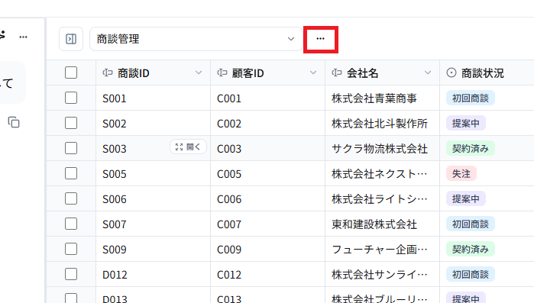Screen dimensions: 534x303
Task: Click the S002 cell
Action: pos(154,123)
